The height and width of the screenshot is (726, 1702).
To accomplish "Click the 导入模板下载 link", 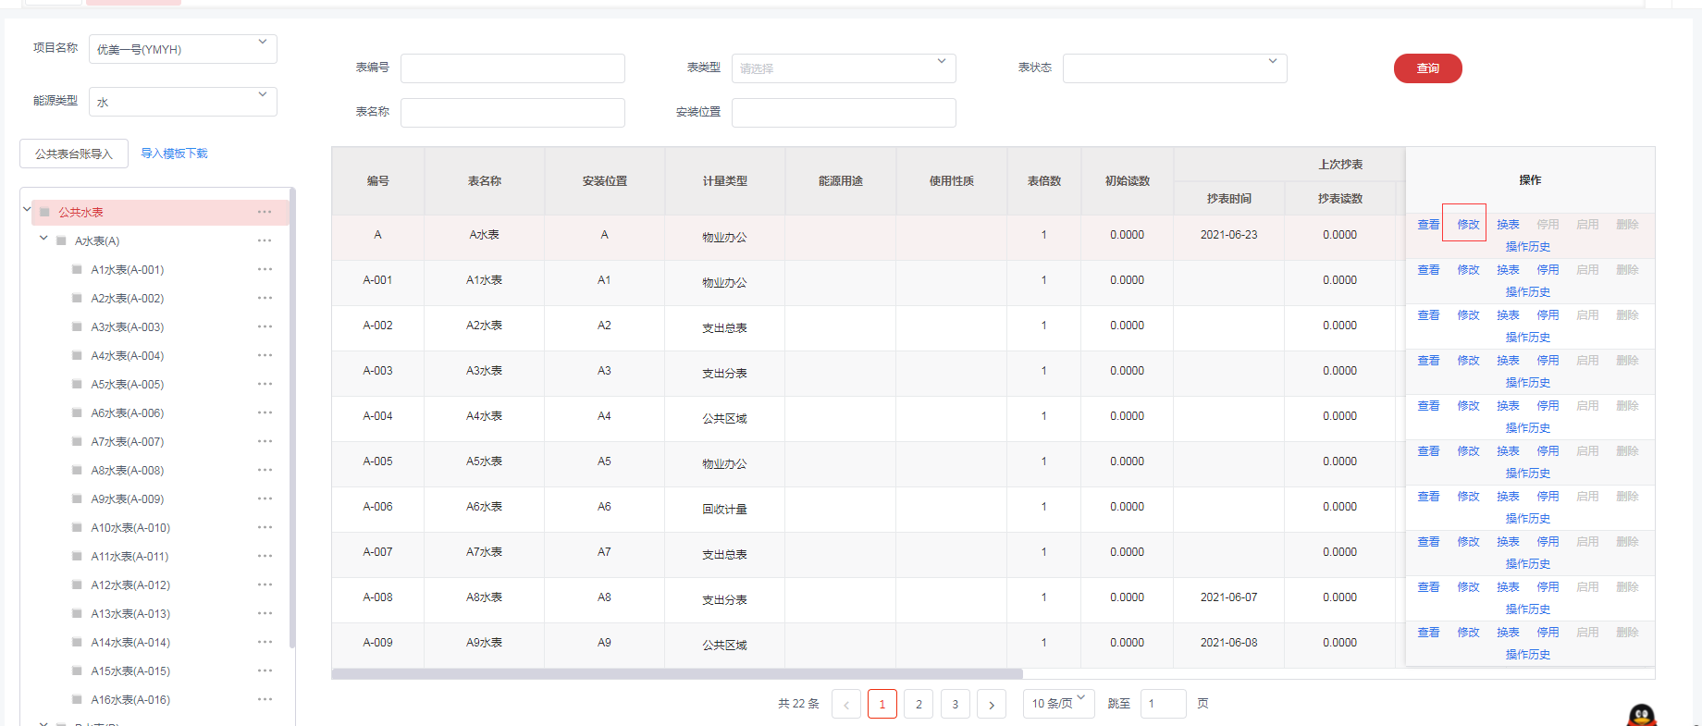I will click(x=174, y=154).
